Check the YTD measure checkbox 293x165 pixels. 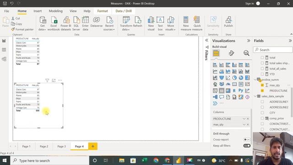coord(262,74)
